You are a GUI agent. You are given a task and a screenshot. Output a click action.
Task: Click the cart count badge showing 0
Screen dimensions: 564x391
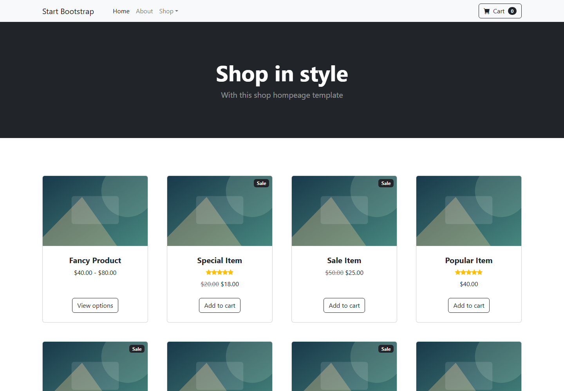512,11
